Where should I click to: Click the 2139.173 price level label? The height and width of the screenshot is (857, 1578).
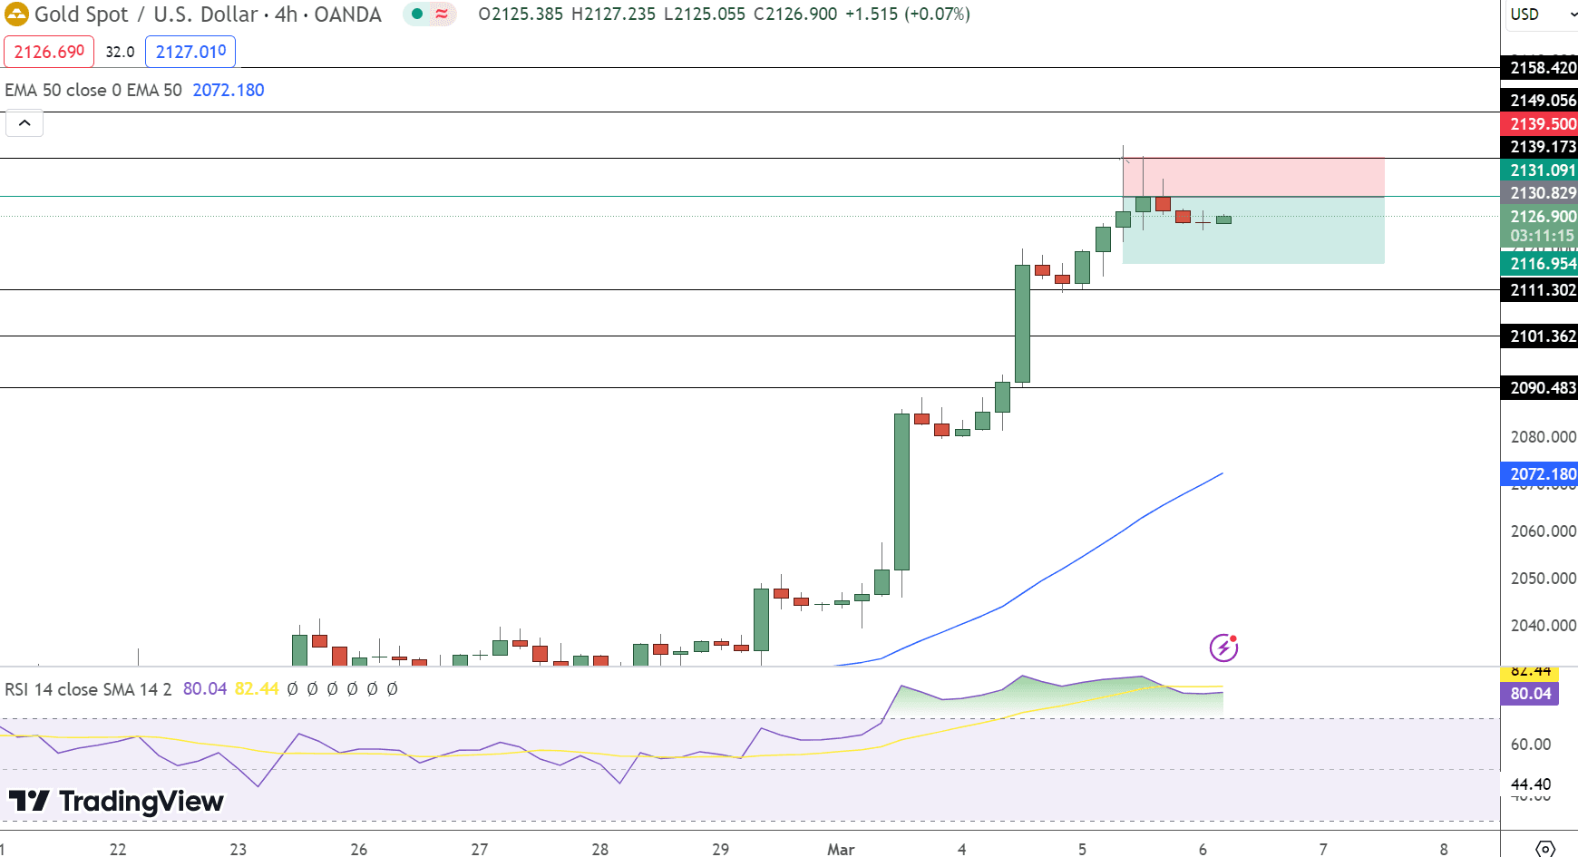click(1540, 147)
